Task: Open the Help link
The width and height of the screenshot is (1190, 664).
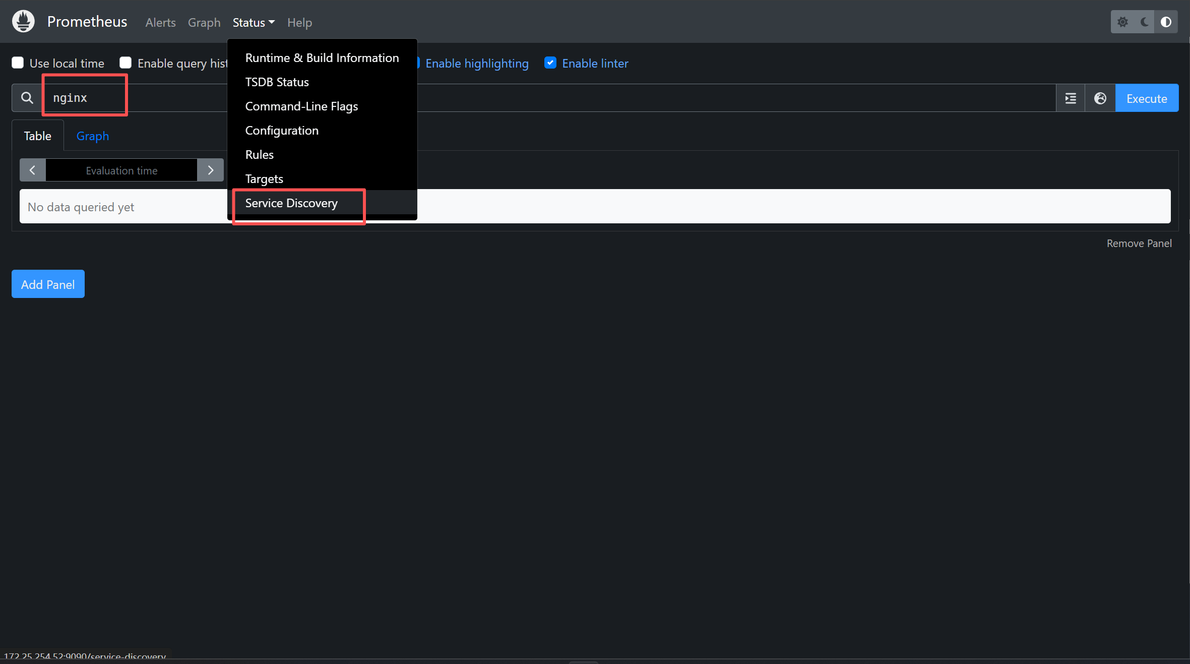Action: tap(300, 22)
